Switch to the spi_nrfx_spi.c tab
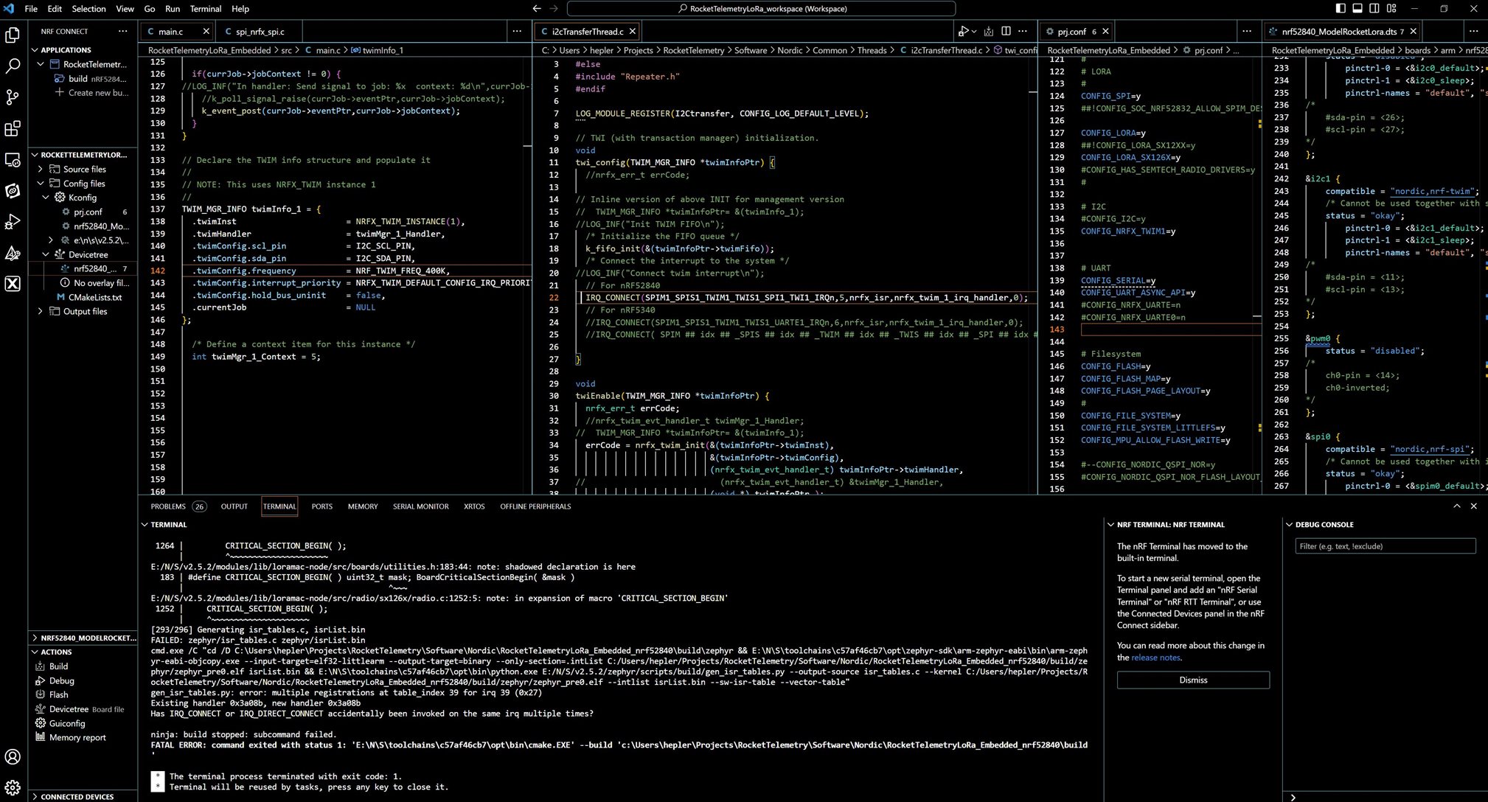This screenshot has height=802, width=1488. click(x=260, y=32)
